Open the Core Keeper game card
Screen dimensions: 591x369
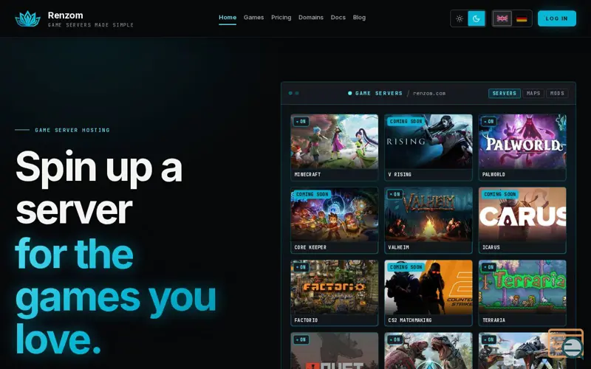[x=335, y=220]
